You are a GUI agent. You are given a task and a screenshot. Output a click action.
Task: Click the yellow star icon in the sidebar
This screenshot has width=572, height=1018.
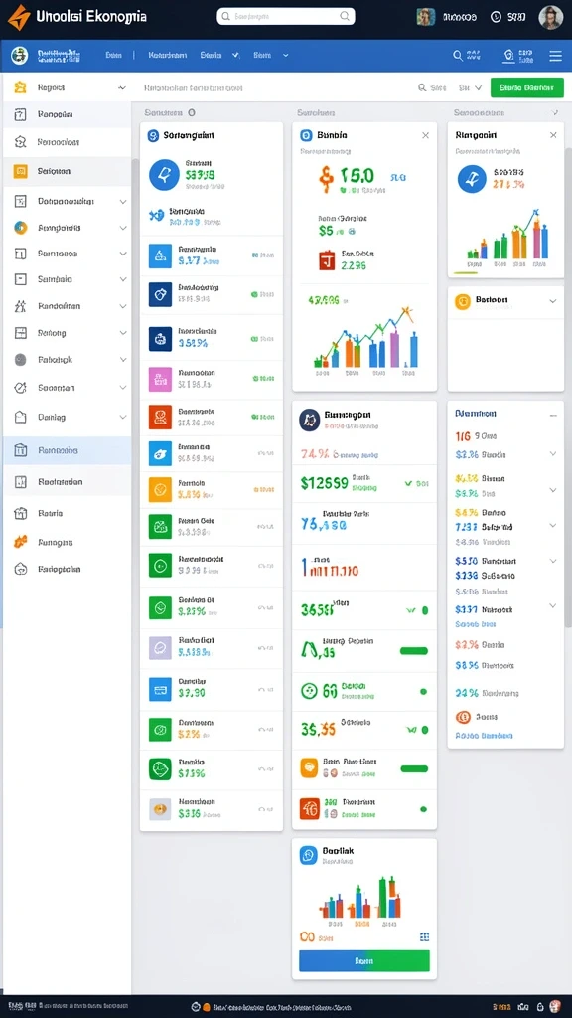click(x=21, y=87)
